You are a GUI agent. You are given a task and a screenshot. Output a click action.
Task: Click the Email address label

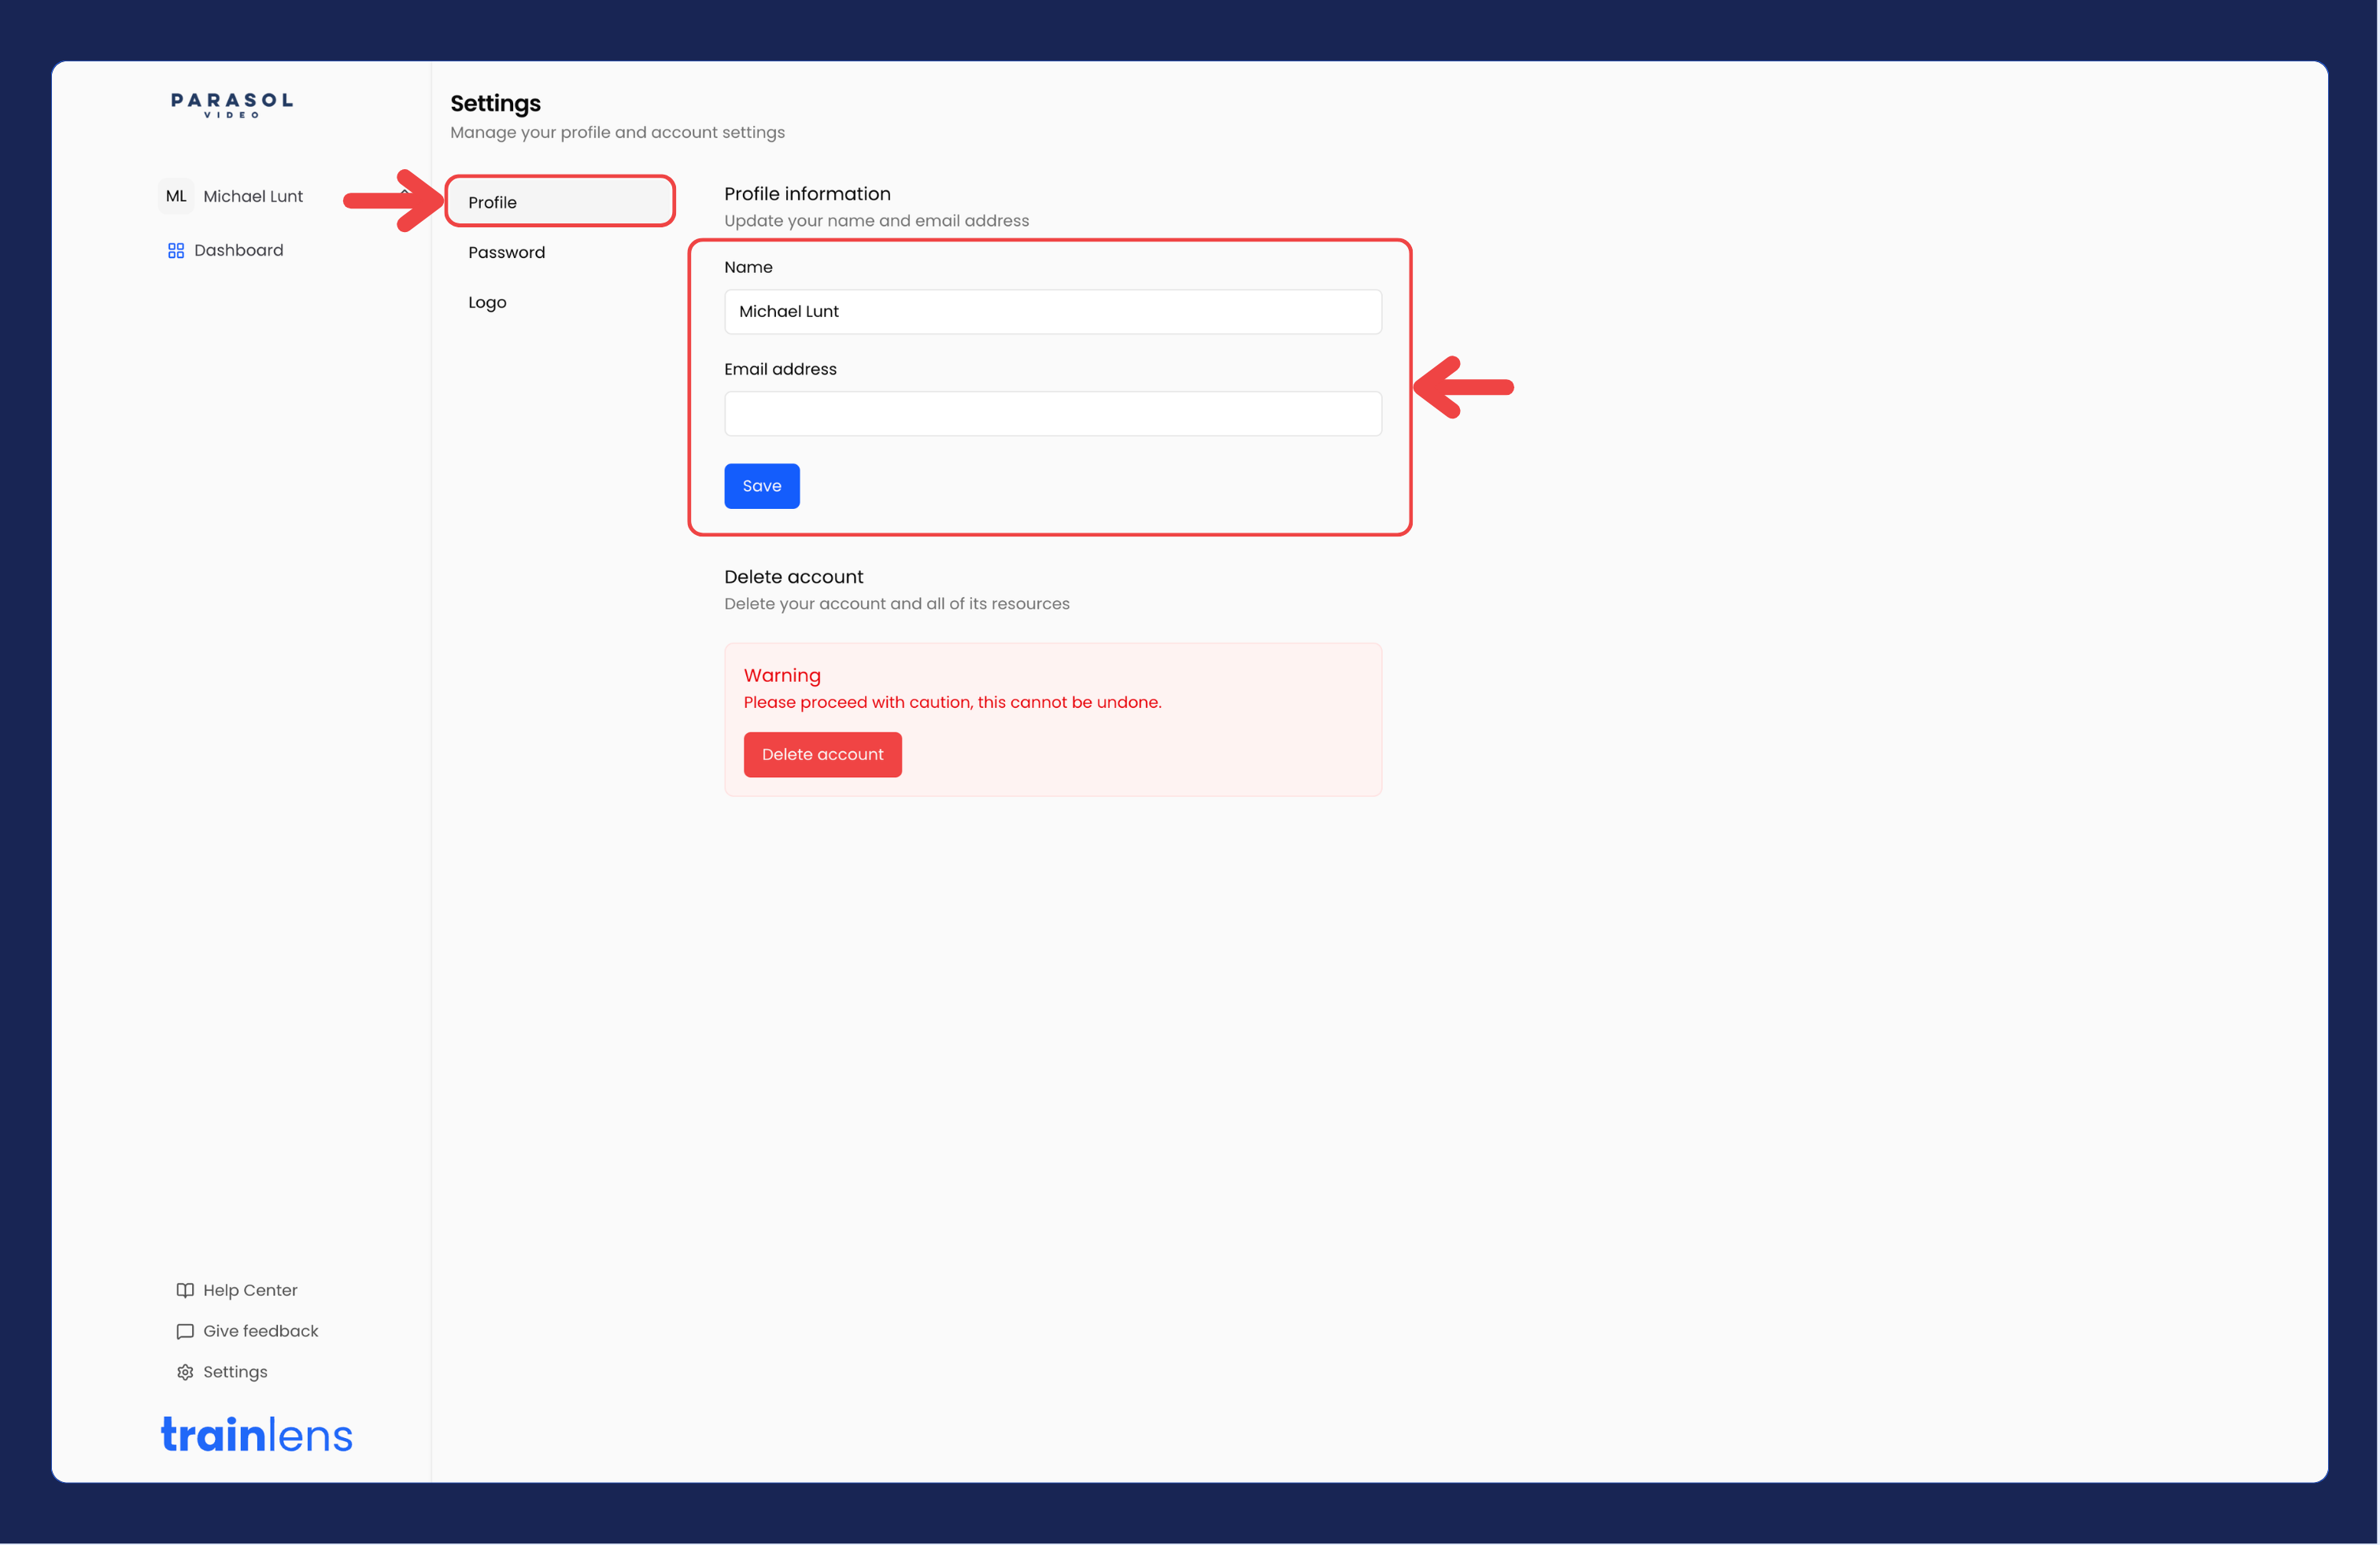780,370
